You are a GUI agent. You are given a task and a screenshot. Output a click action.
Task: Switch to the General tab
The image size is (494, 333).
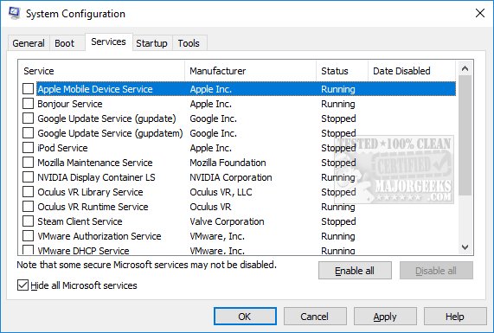pyautogui.click(x=29, y=43)
